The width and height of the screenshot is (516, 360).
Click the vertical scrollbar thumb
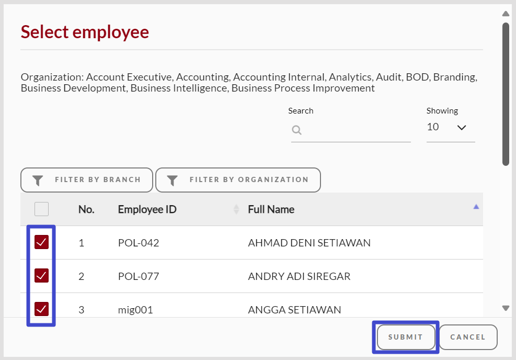tap(506, 94)
